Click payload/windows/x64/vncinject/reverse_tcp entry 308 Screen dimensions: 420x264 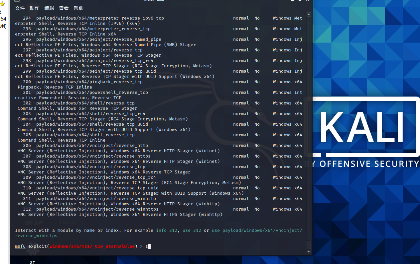pyautogui.click(x=91, y=167)
